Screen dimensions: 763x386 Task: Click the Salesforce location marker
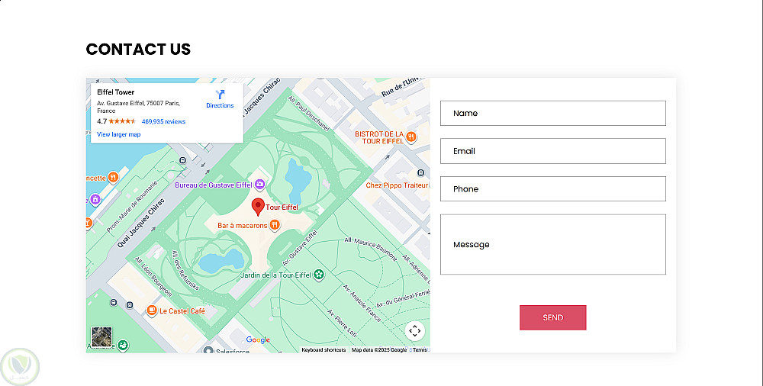pos(209,350)
